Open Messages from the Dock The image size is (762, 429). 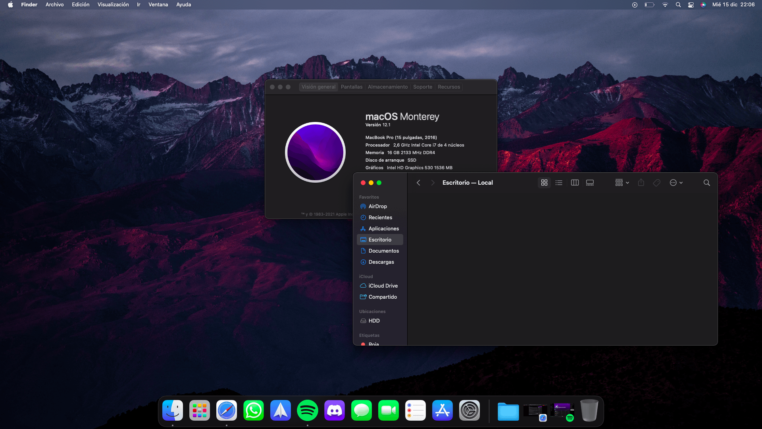click(x=362, y=410)
